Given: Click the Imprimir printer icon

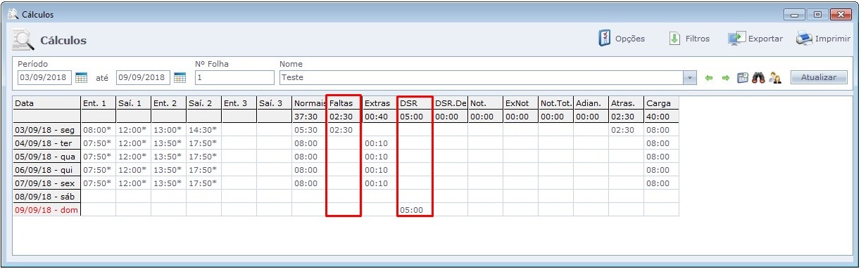Looking at the screenshot, I should (x=804, y=39).
